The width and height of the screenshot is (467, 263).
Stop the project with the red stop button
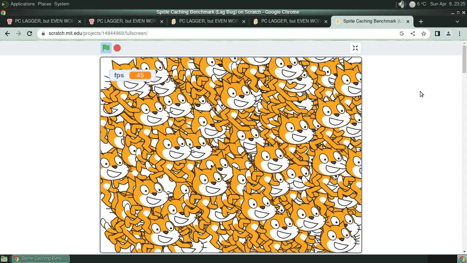[117, 48]
